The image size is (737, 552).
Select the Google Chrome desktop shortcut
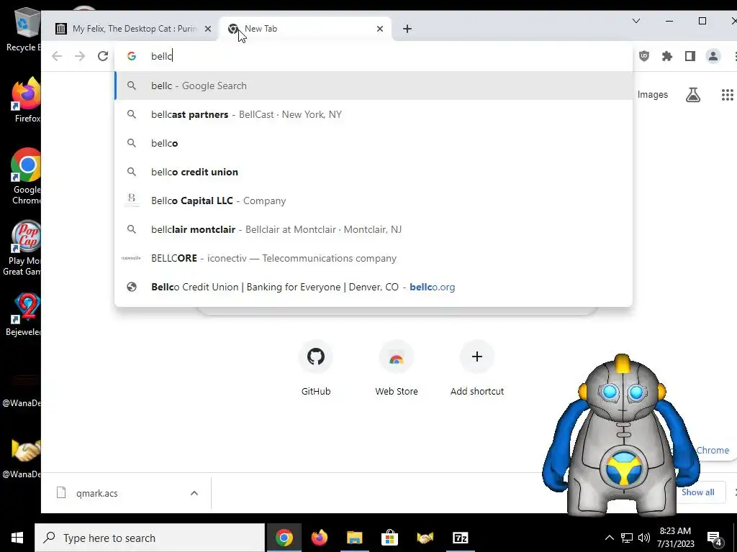point(25,176)
